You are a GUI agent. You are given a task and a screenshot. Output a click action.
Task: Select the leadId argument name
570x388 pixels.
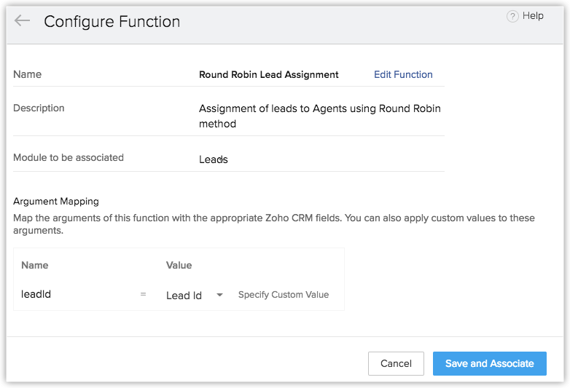[36, 295]
